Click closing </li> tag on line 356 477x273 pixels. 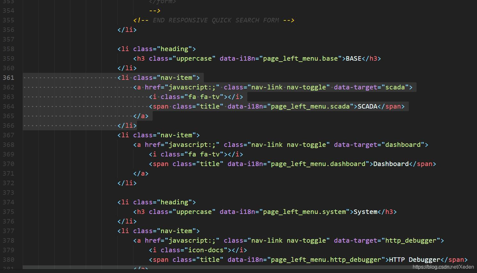click(x=127, y=30)
